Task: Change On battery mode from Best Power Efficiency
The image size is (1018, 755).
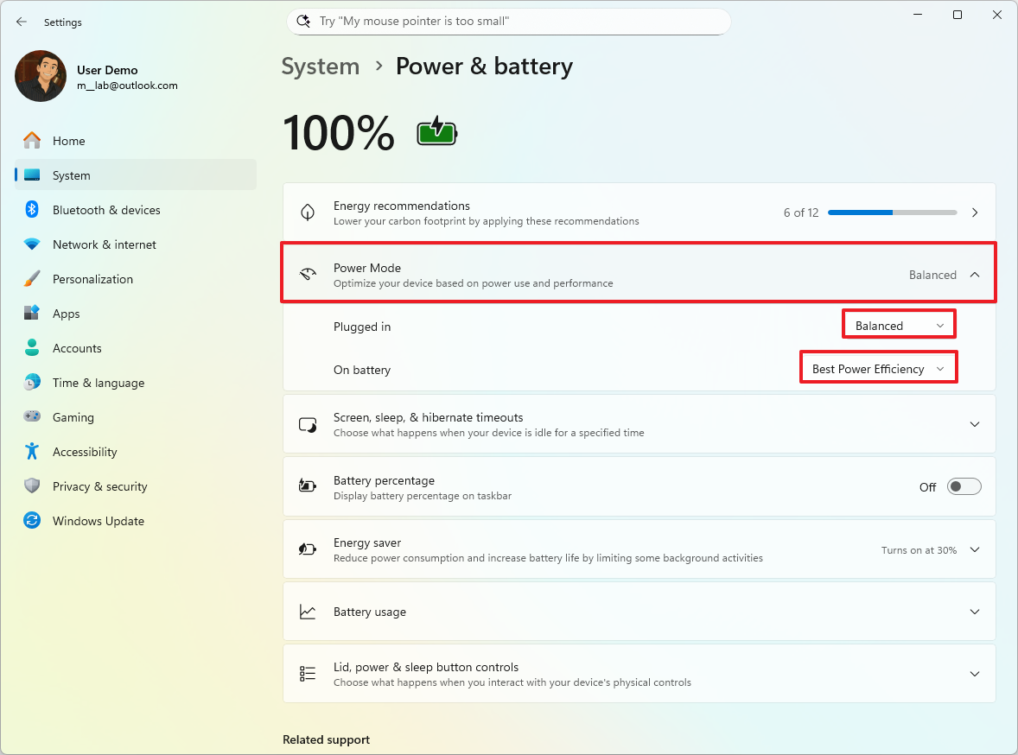Action: [878, 367]
